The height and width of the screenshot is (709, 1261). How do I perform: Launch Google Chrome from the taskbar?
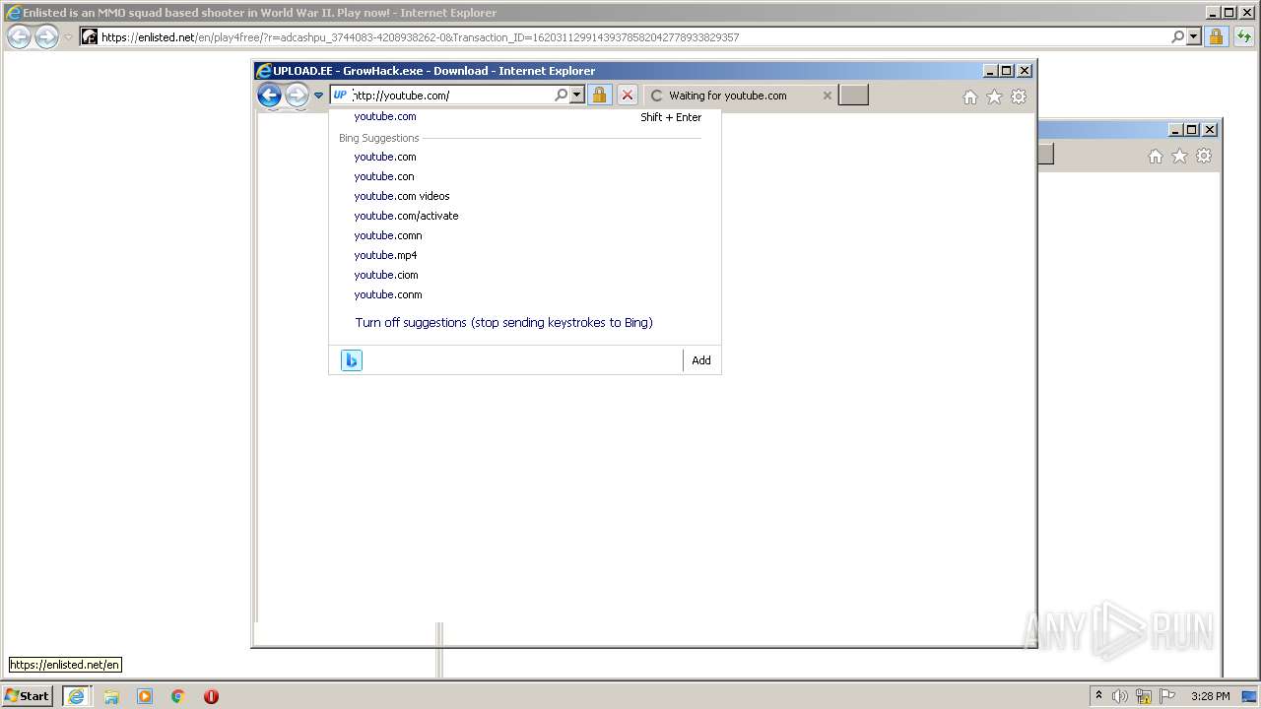178,696
